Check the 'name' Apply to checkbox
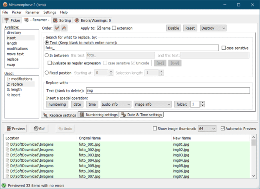260x189 pixels. click(99, 28)
